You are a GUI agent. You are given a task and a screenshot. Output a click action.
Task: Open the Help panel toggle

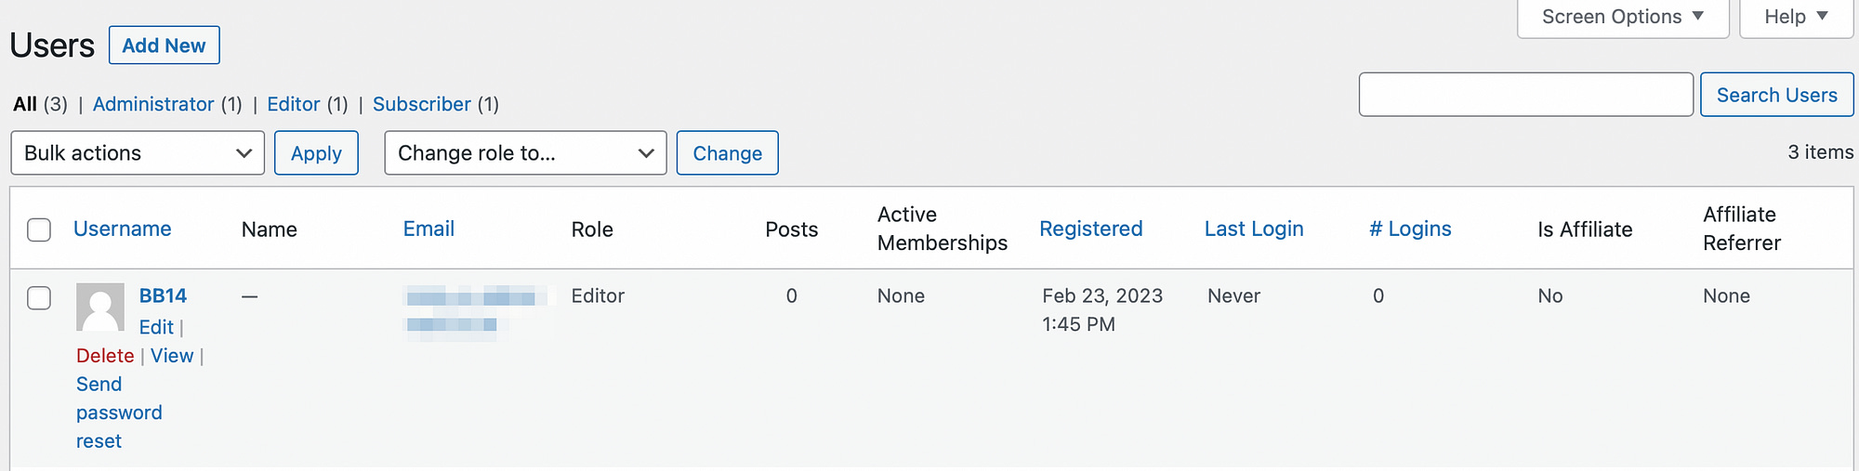[x=1796, y=17]
